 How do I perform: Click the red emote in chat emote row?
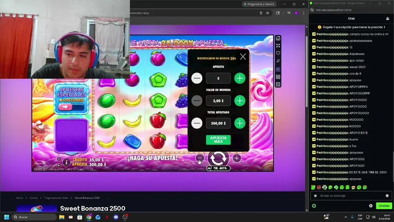click(x=319, y=187)
